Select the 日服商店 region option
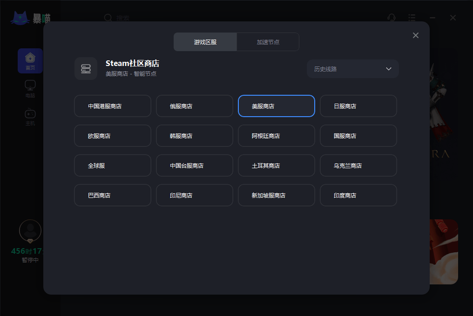The image size is (473, 316). (358, 105)
